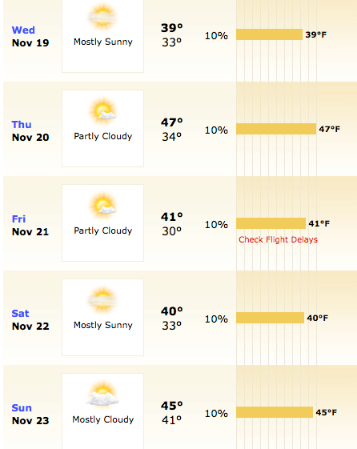Click the Sat Nov 22 mostly sunny icon
Viewport: 357px width, 449px height.
pyautogui.click(x=102, y=300)
